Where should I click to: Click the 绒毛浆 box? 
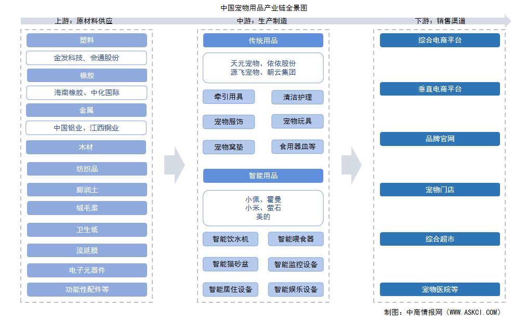(x=87, y=208)
